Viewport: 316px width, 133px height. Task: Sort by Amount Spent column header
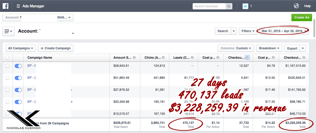pyautogui.click(x=122, y=58)
